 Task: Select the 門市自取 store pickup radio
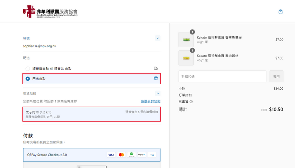28,79
